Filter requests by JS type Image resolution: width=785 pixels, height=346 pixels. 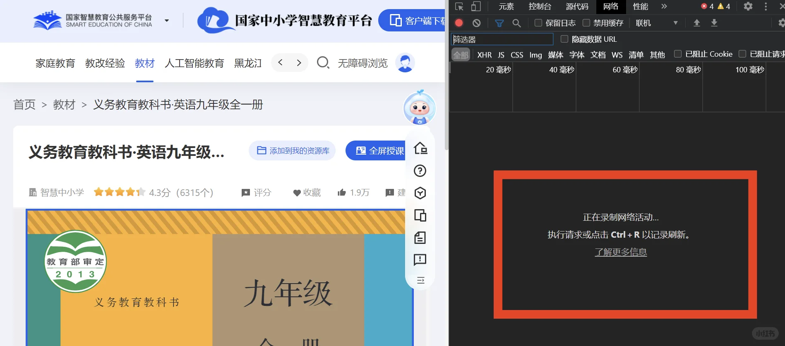point(501,55)
